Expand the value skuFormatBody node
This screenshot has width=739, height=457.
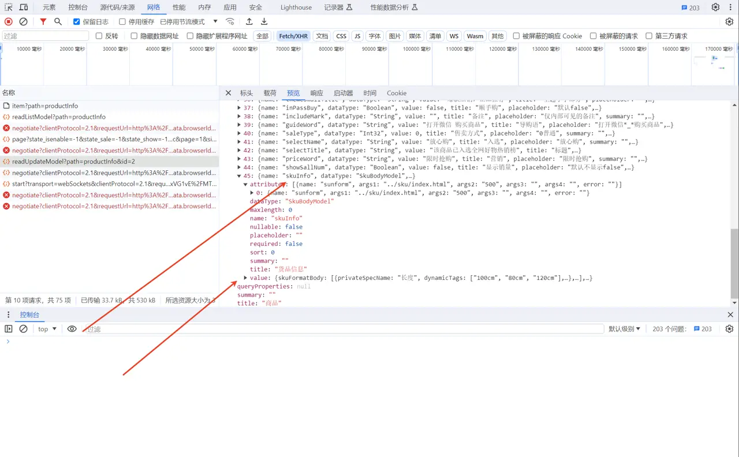(x=246, y=278)
